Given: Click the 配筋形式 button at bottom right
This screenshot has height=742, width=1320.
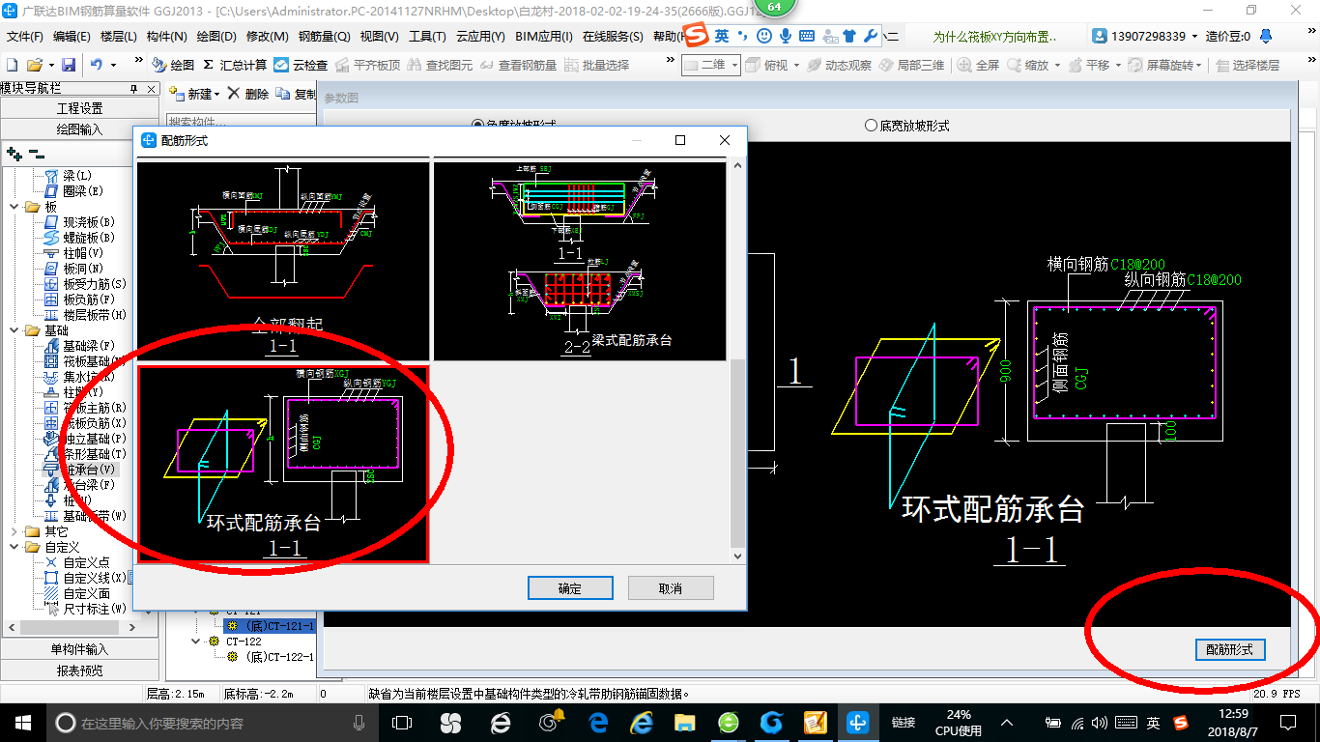Looking at the screenshot, I should (x=1230, y=650).
